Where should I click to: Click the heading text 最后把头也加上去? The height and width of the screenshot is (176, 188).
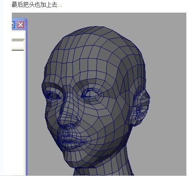pyautogui.click(x=34, y=5)
